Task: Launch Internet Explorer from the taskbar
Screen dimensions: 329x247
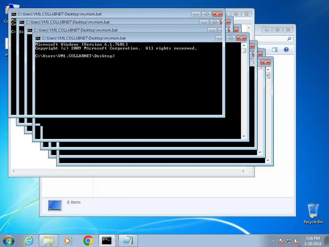Action: [29, 241]
